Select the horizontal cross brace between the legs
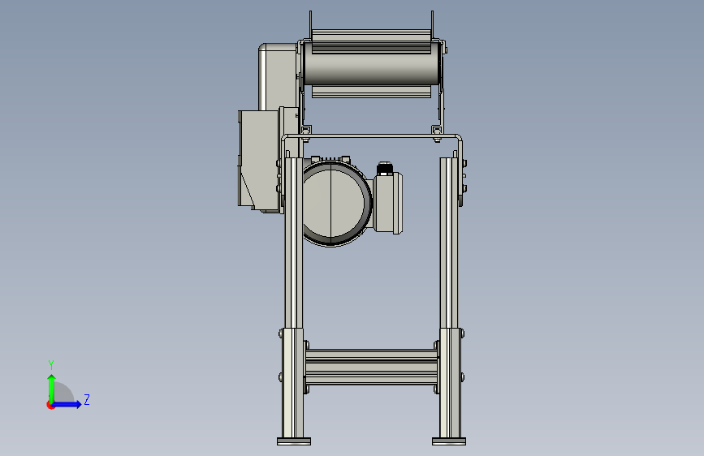The width and height of the screenshot is (704, 456). pos(371,367)
